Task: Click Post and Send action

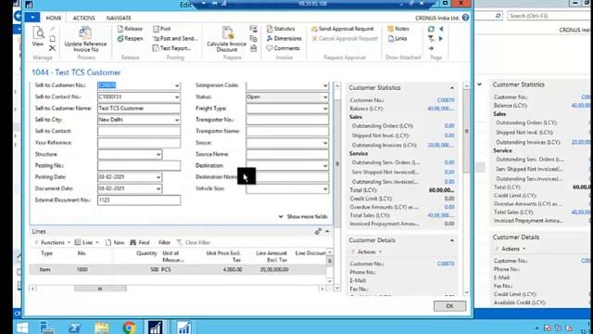Action: tap(175, 39)
